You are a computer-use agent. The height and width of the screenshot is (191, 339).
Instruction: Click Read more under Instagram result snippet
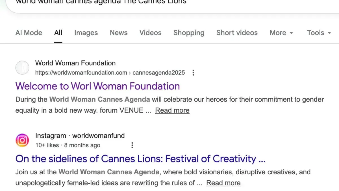point(223,183)
